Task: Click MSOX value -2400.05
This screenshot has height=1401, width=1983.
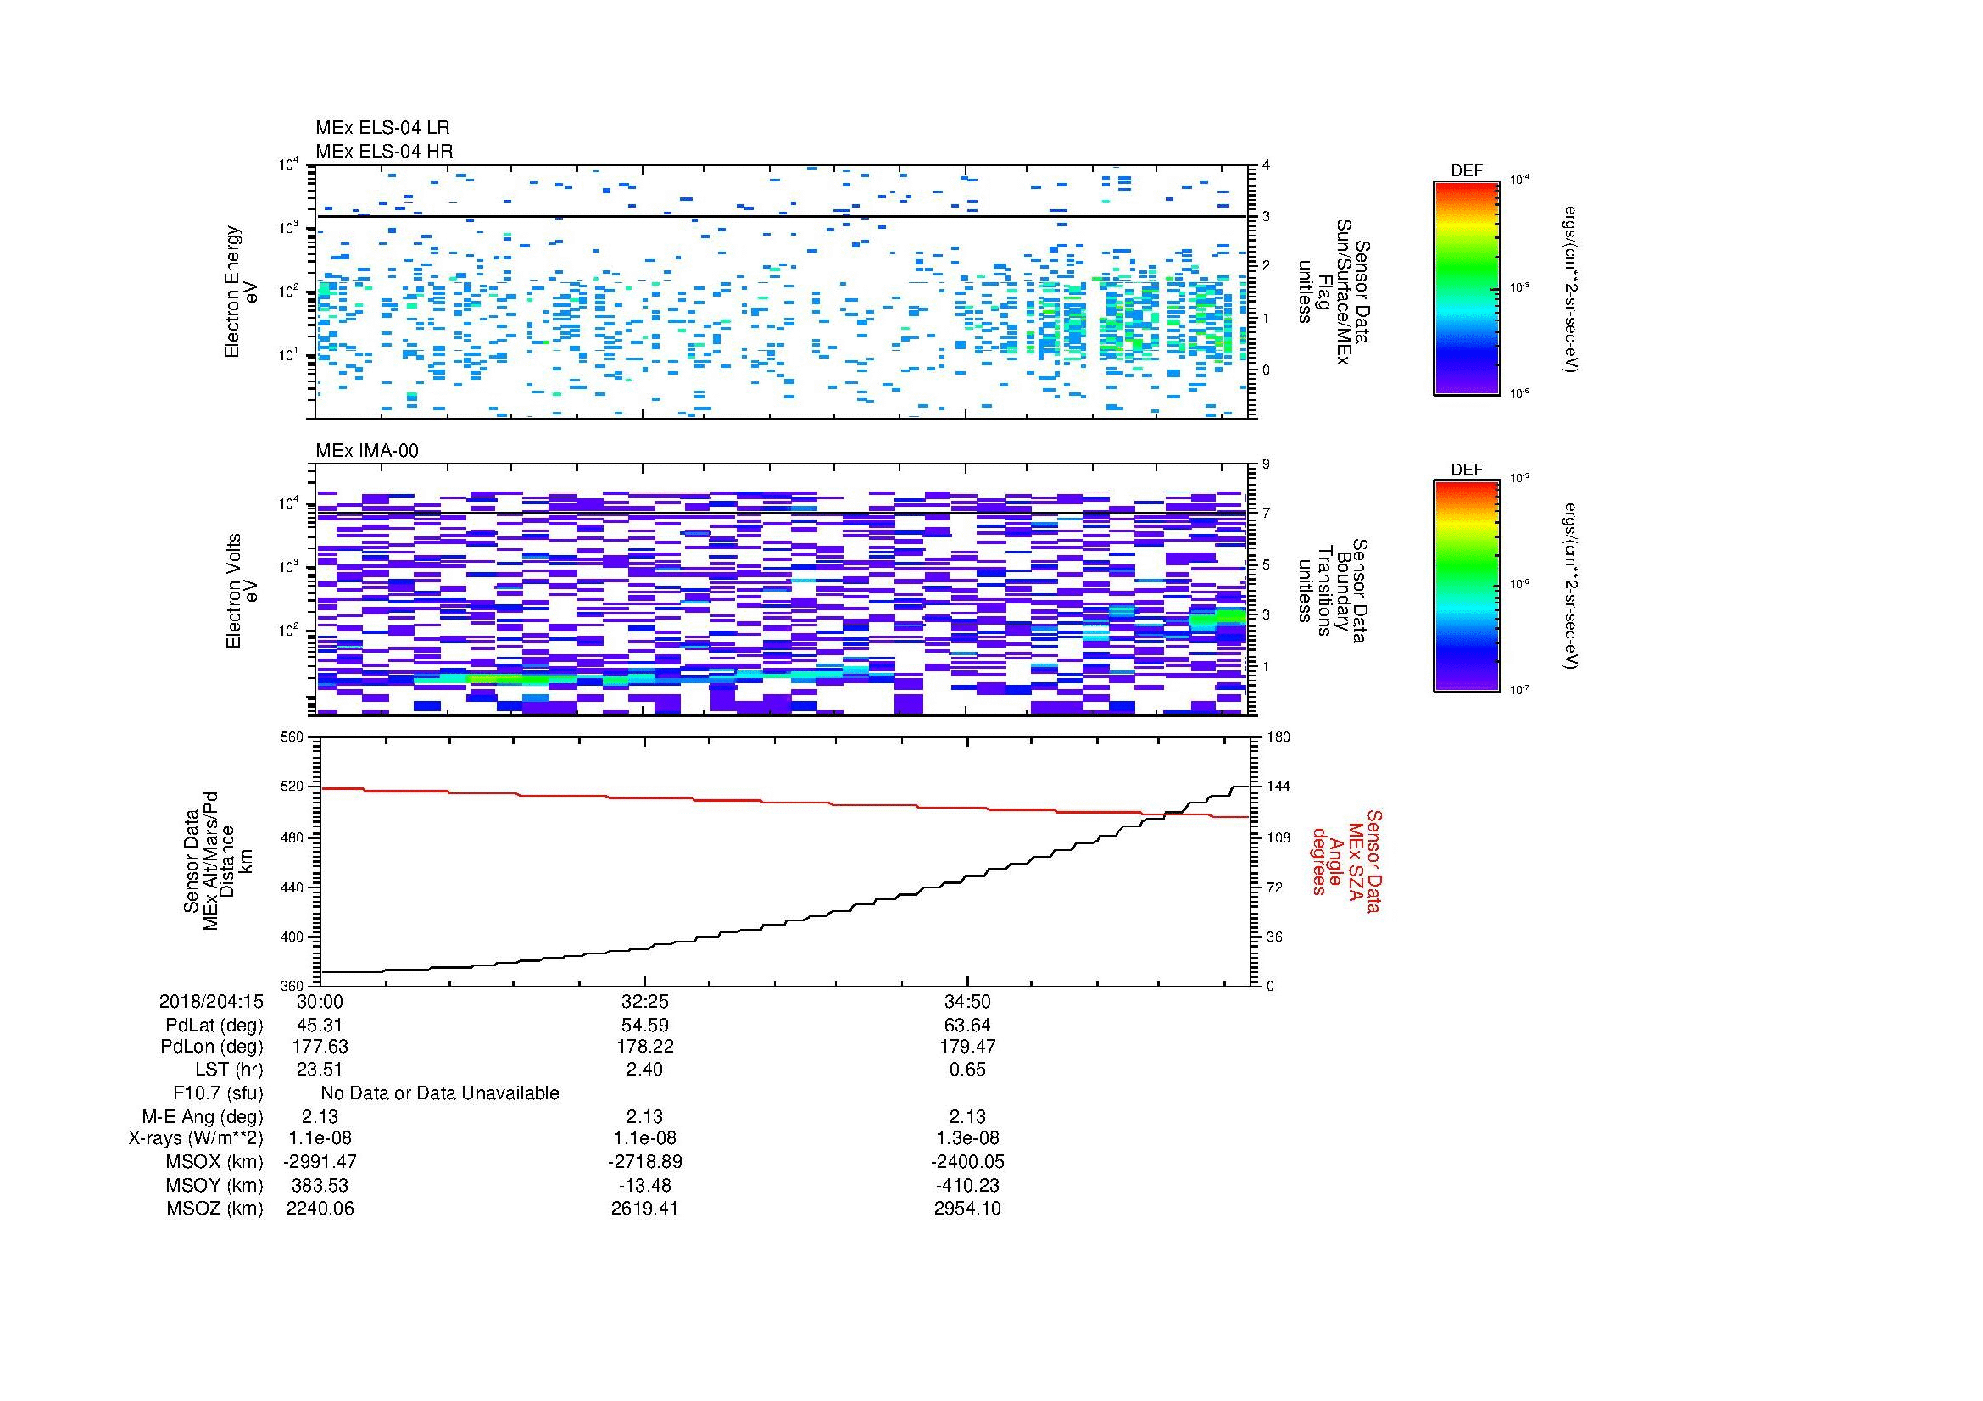Action: click(967, 1162)
